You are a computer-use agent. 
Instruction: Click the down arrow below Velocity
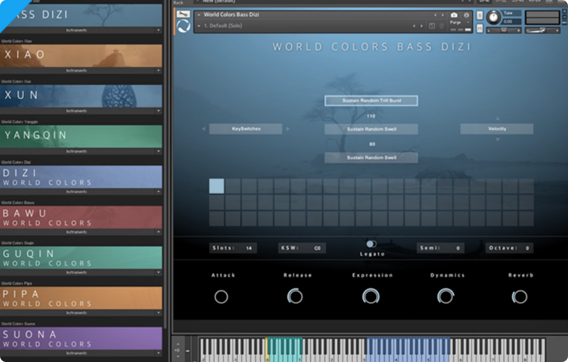[x=497, y=140]
